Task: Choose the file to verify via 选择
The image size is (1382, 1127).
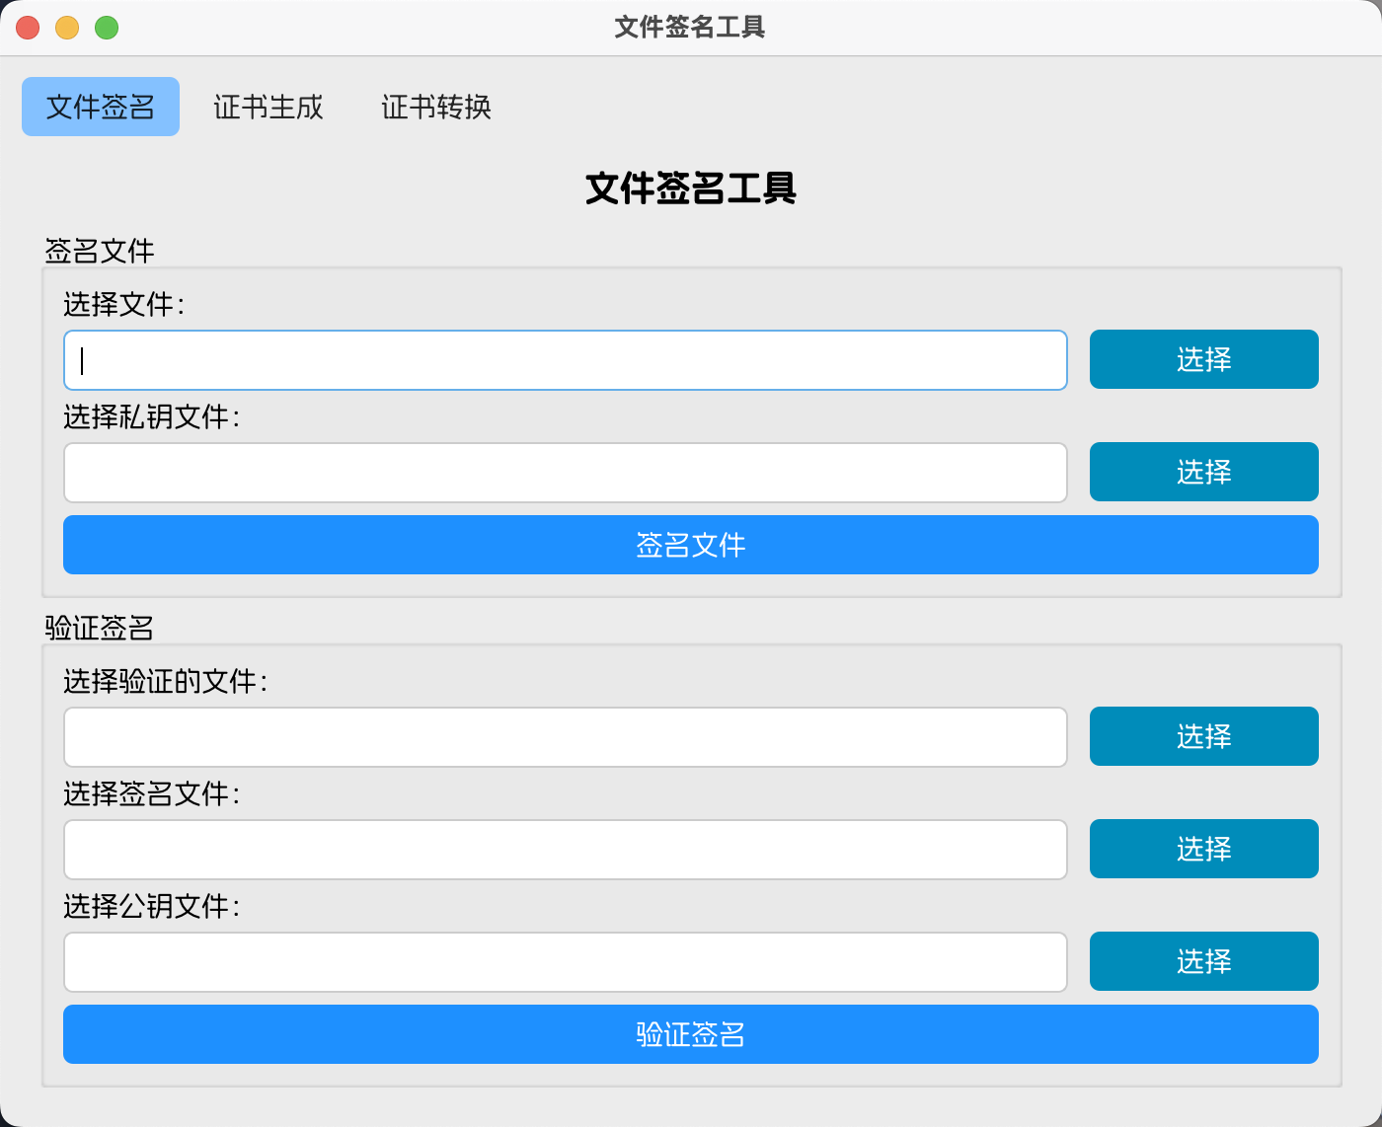Action: [x=1204, y=736]
